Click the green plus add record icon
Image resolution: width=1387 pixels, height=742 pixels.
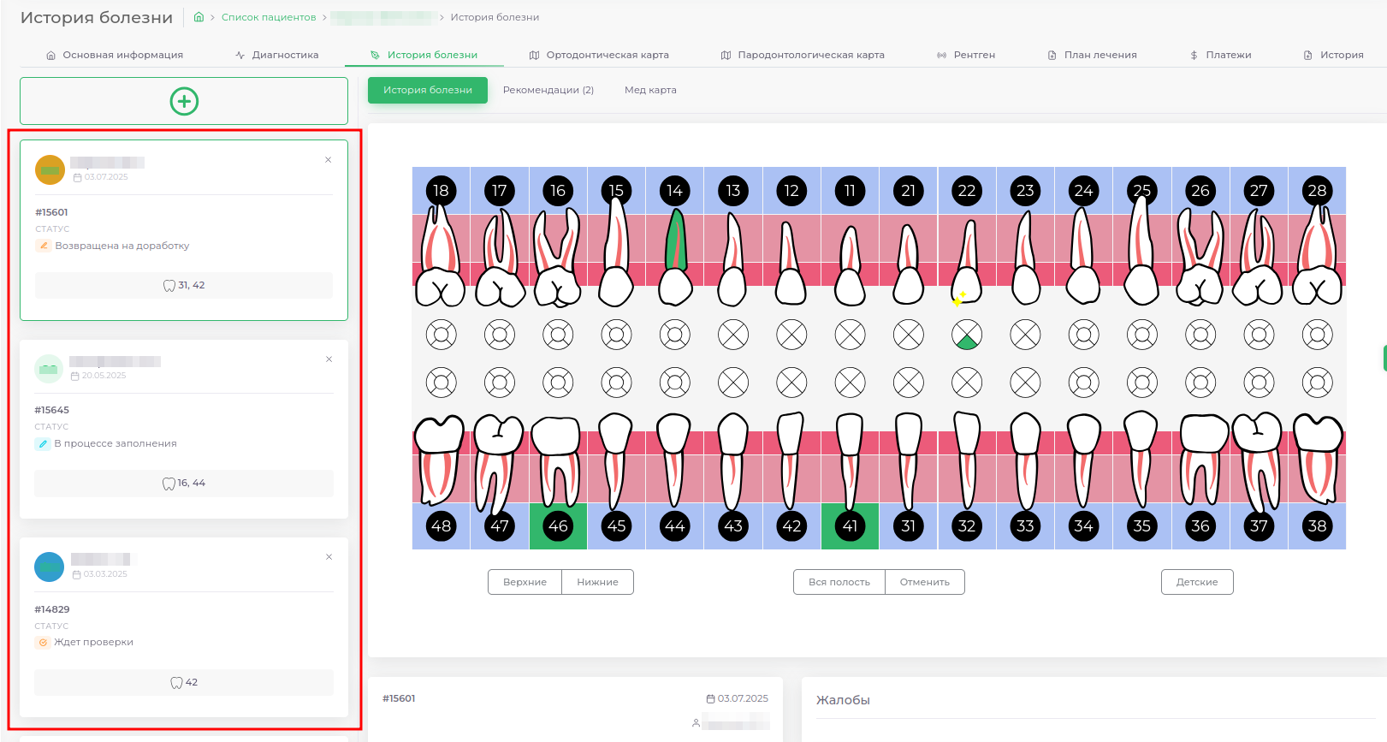pyautogui.click(x=184, y=101)
